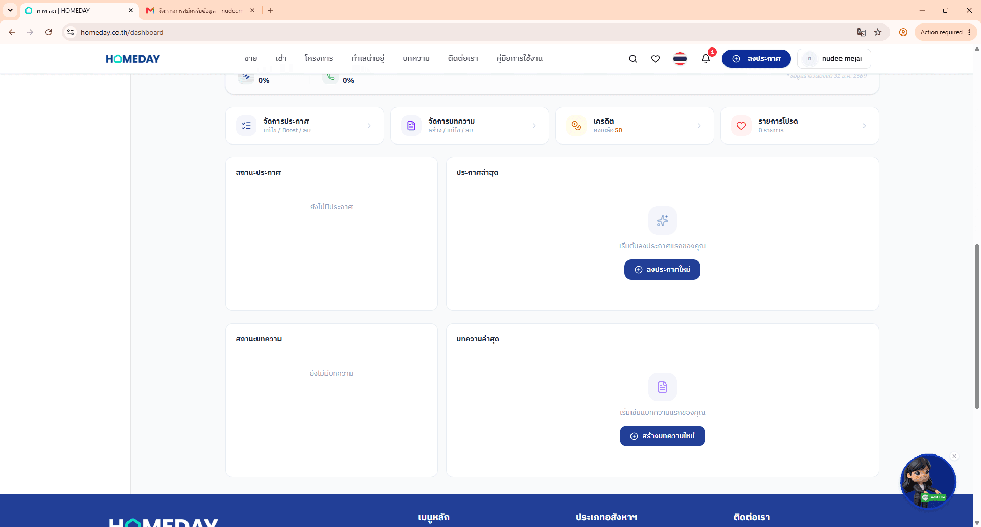Open the ทำเลน่าอยู่ menu
The width and height of the screenshot is (981, 527).
coord(368,59)
